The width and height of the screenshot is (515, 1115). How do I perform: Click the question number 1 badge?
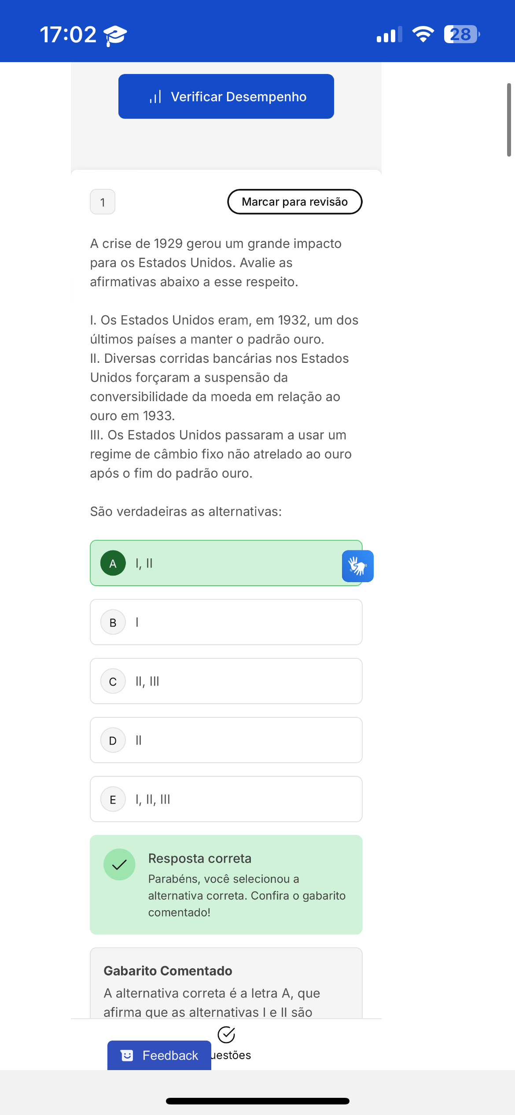click(103, 202)
